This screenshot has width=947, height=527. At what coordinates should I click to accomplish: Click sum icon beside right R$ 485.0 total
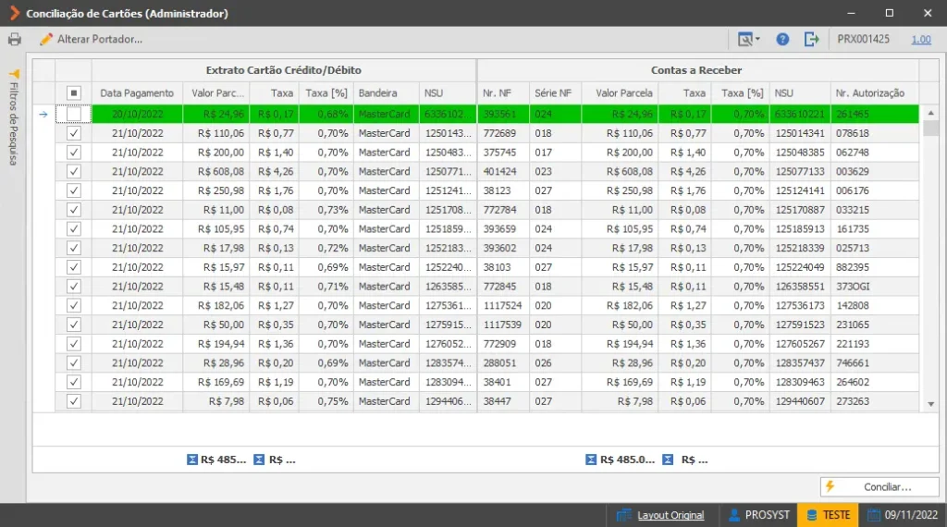591,460
